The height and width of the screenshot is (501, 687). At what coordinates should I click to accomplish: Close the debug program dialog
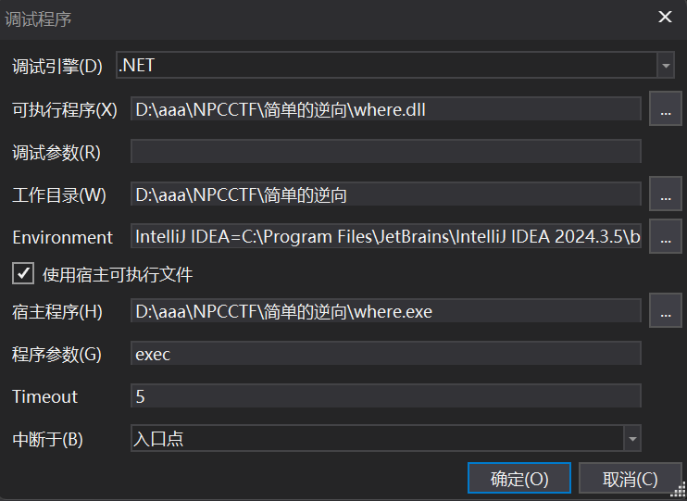pos(665,18)
